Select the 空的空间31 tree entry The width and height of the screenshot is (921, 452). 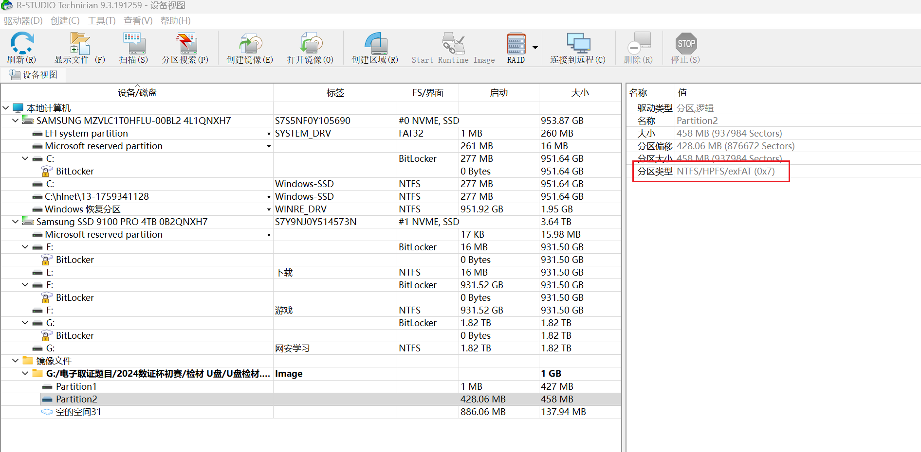pos(78,412)
